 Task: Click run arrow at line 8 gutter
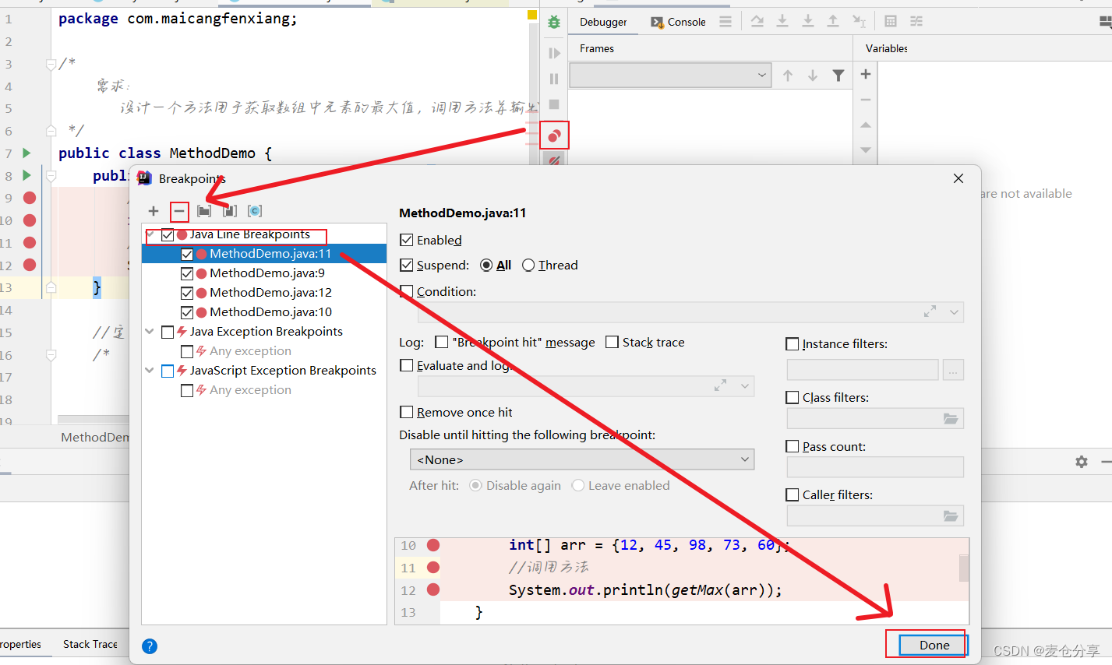click(26, 175)
